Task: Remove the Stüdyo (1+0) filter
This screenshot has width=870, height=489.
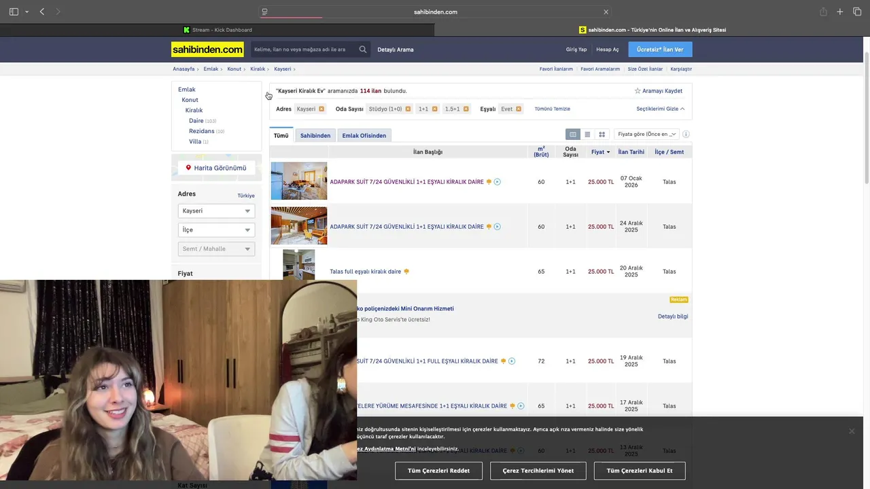Action: (408, 109)
